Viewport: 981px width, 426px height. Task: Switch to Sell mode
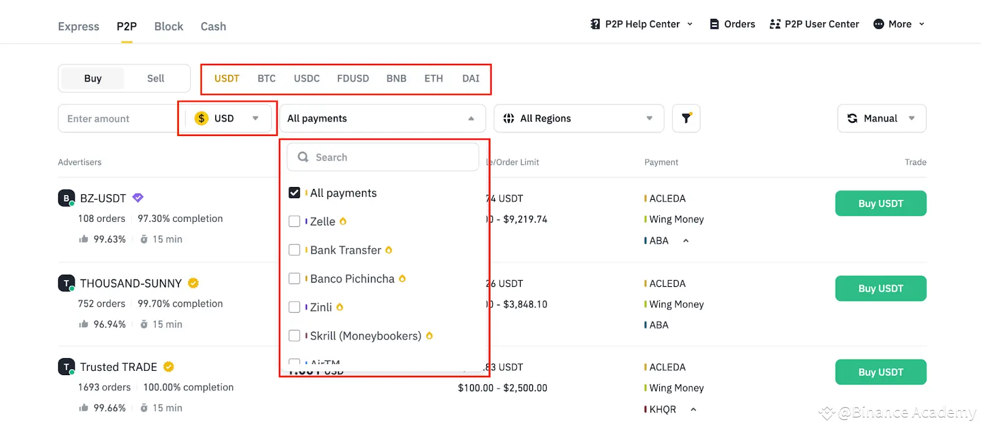[x=156, y=78]
